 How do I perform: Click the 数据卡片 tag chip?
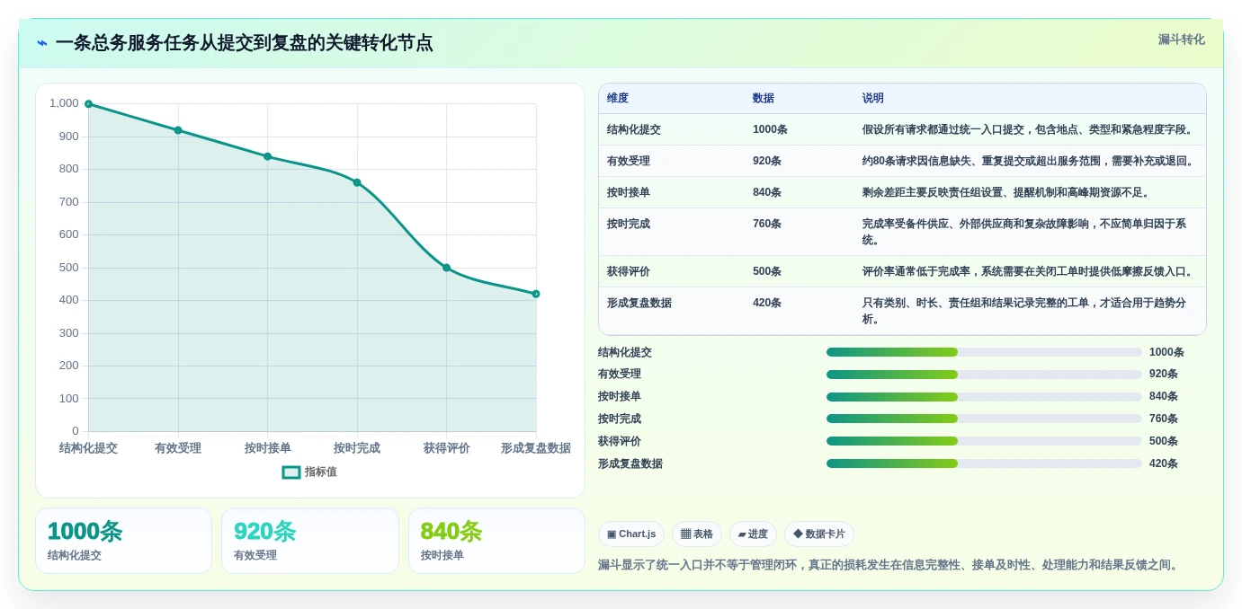click(819, 534)
